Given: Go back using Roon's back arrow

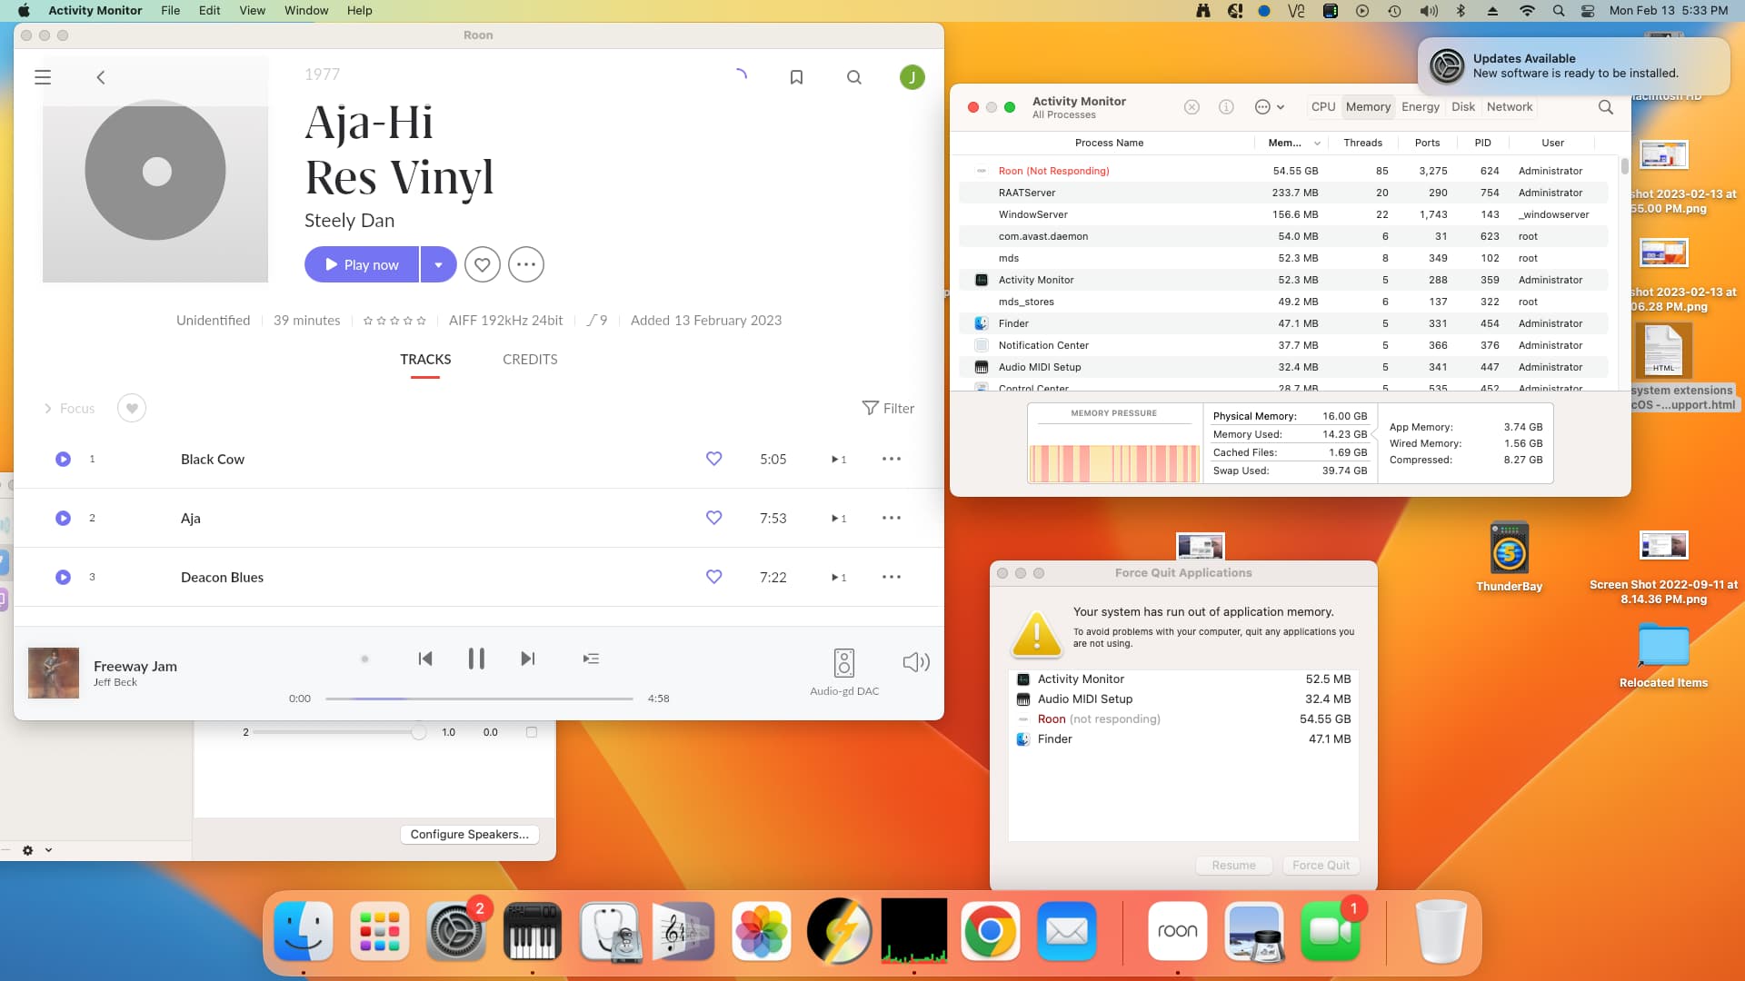Looking at the screenshot, I should 101,77.
